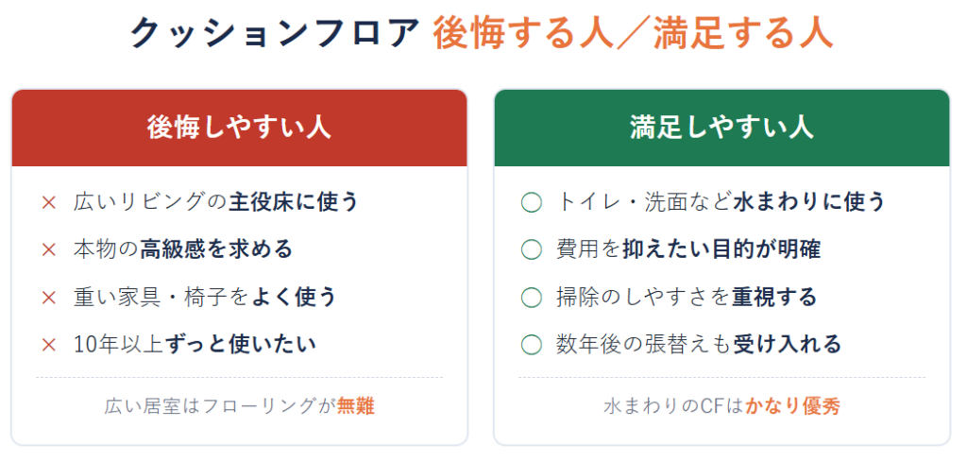This screenshot has height=462, width=967.
Task: Click the circle mark beside 掃除のしやすさを重視する
Action: coord(531,298)
